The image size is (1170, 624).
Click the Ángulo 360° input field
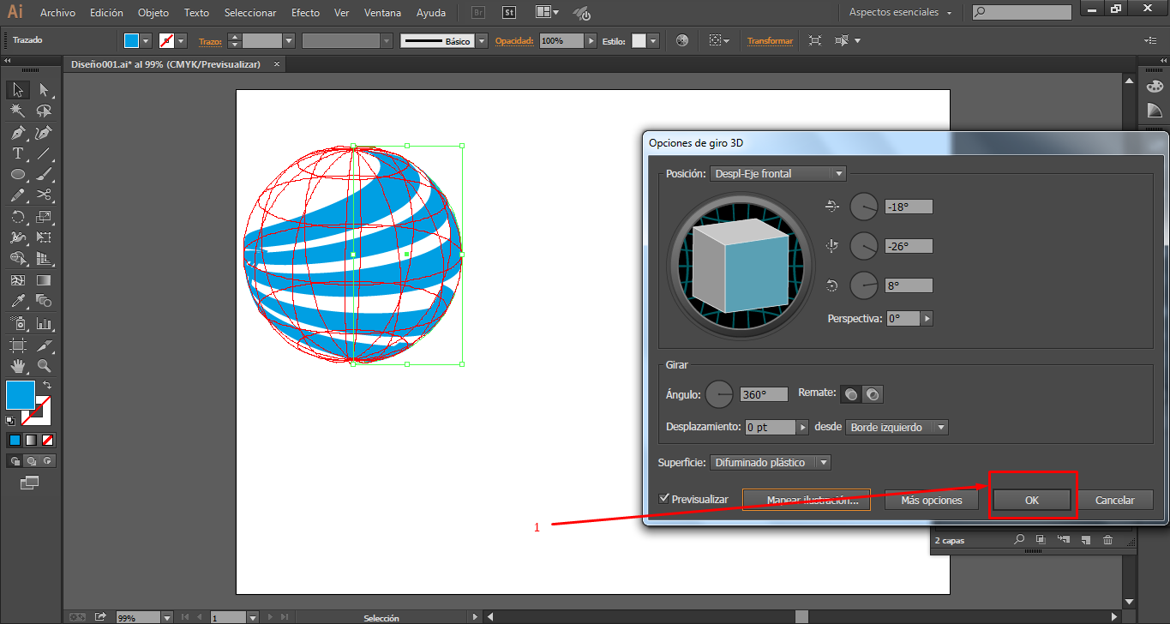click(765, 394)
